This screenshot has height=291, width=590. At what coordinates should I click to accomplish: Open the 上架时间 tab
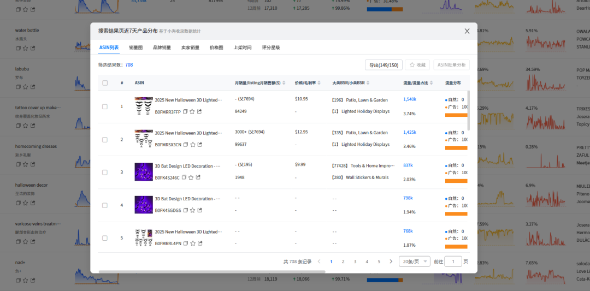[x=243, y=47]
